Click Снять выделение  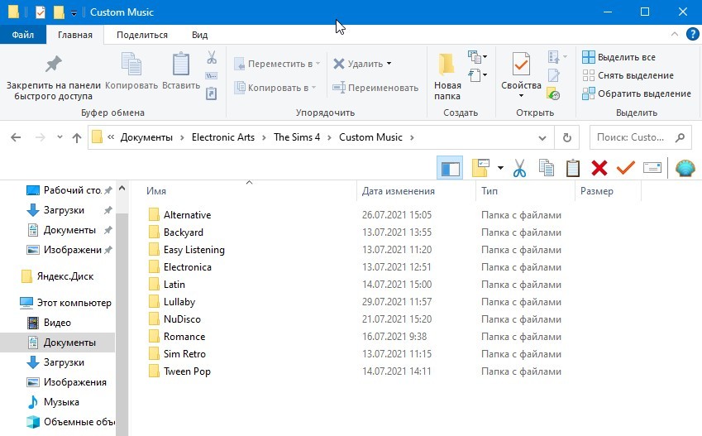(x=628, y=75)
